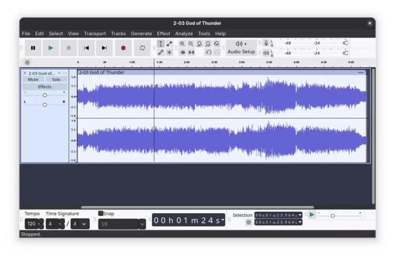Toggle the Loop playback button
This screenshot has height=259, width=395.
142,48
